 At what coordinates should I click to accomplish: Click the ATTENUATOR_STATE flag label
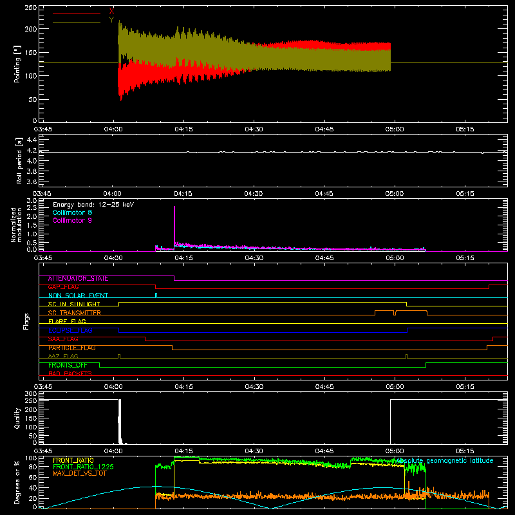point(78,279)
